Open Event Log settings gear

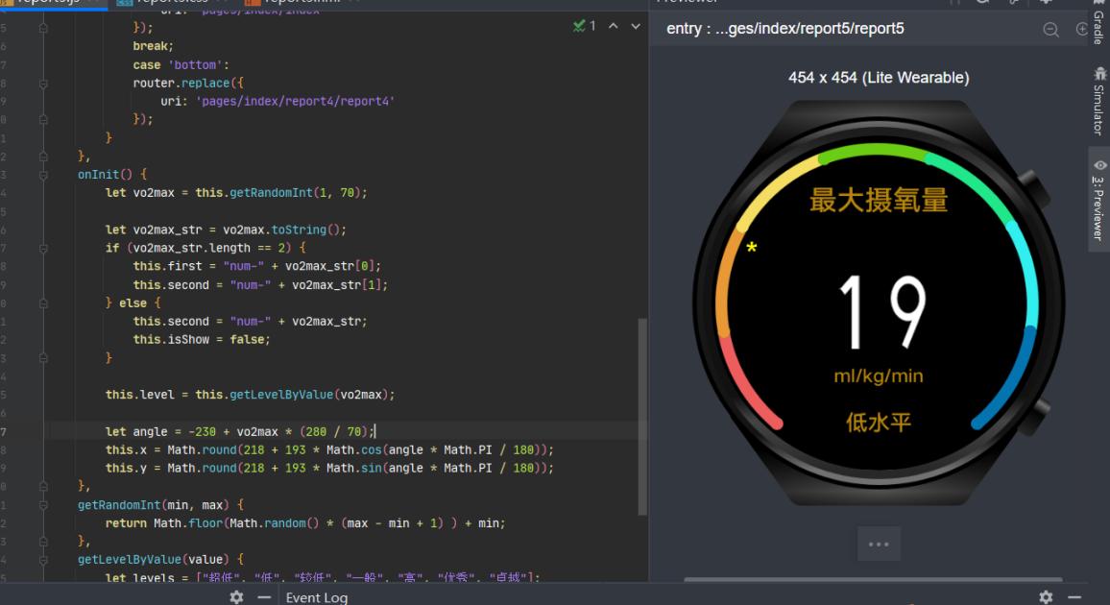point(1046,597)
